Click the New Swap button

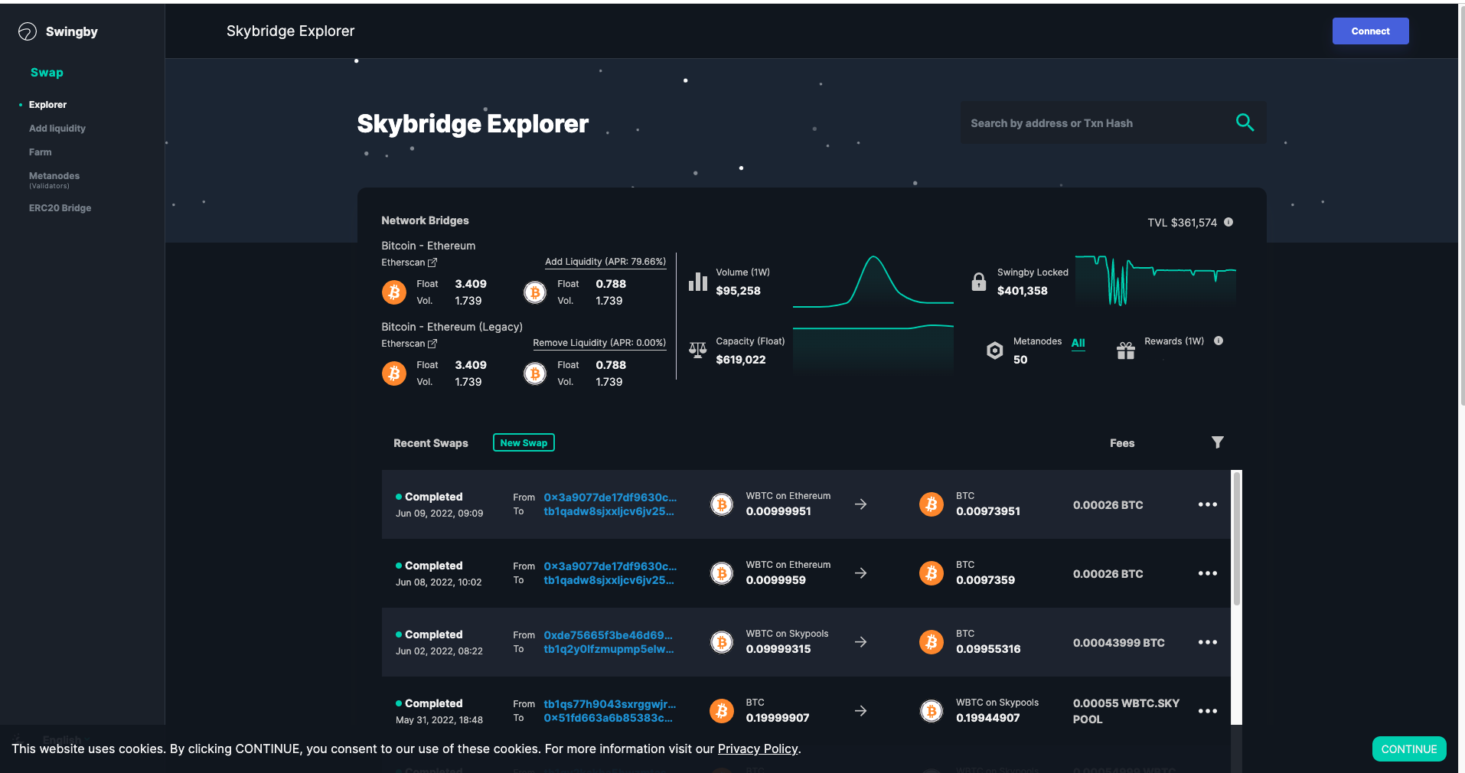(524, 442)
